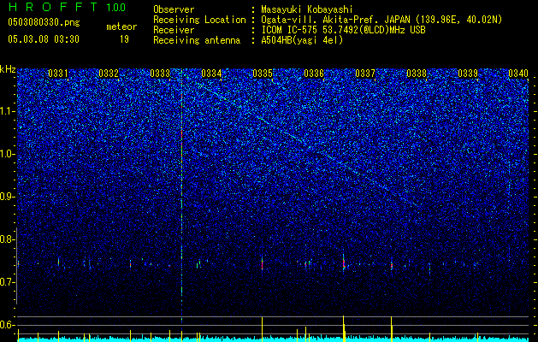The image size is (538, 342).
Task: Click the 0340 time marker
Action: click(x=518, y=74)
